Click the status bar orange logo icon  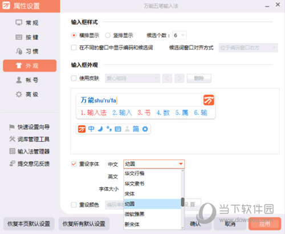(x=82, y=129)
